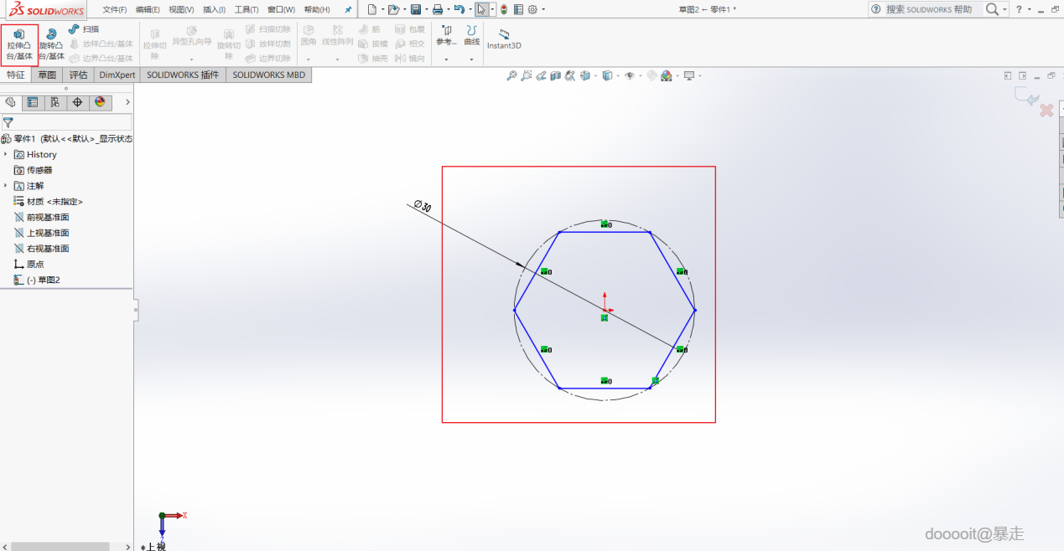Click the Print icon in the top toolbar

click(437, 9)
